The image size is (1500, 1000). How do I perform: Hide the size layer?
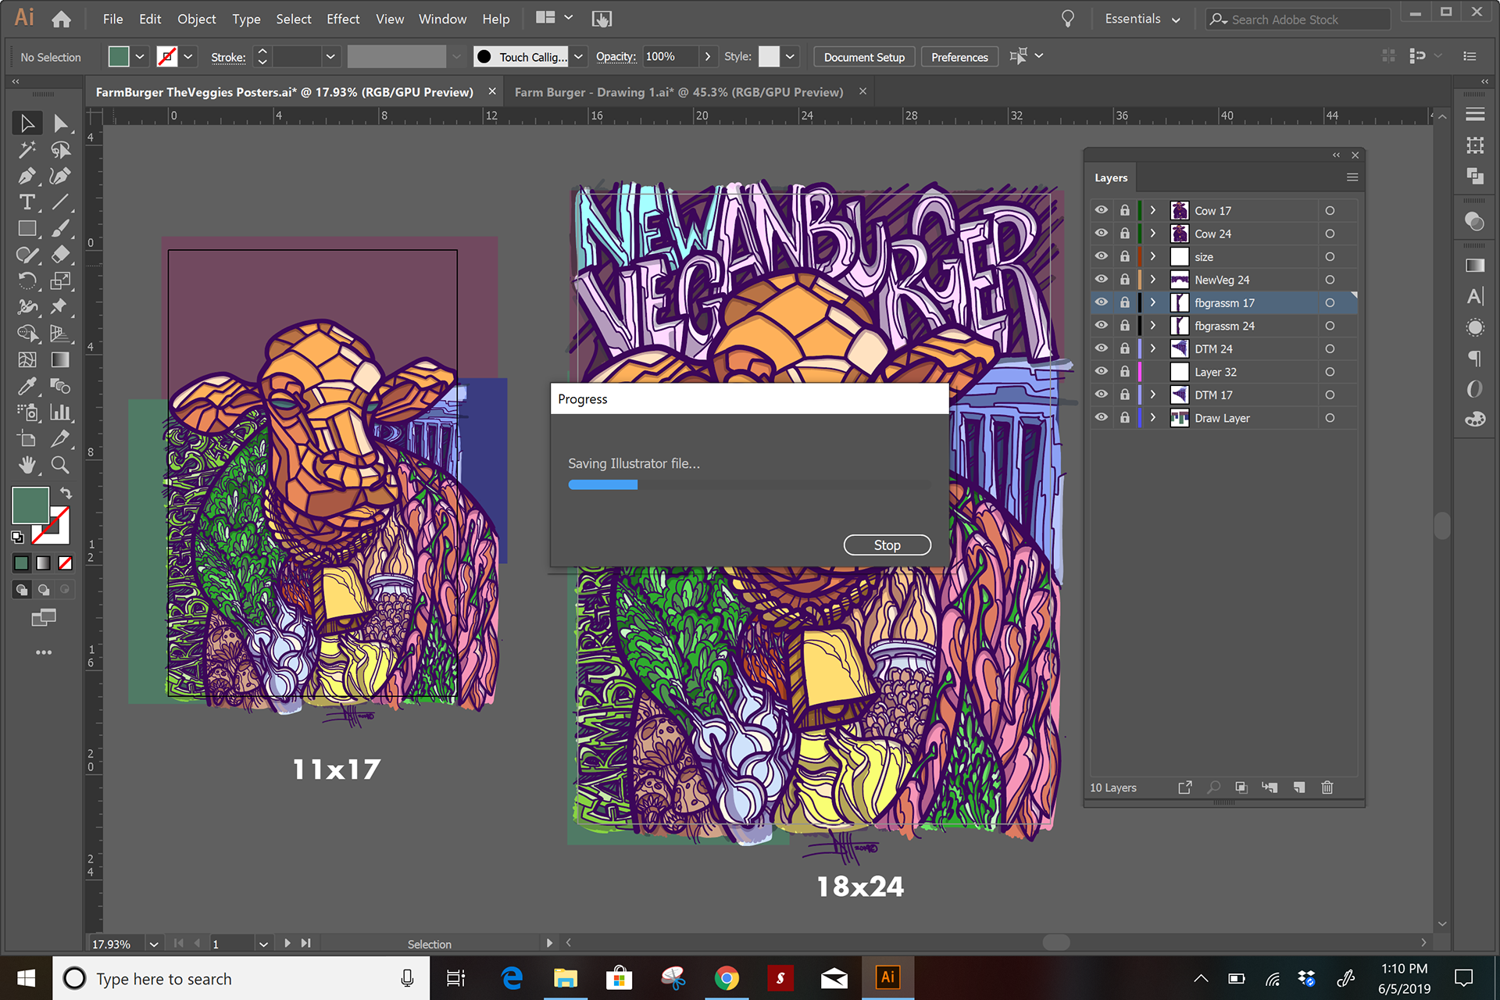pos(1101,256)
